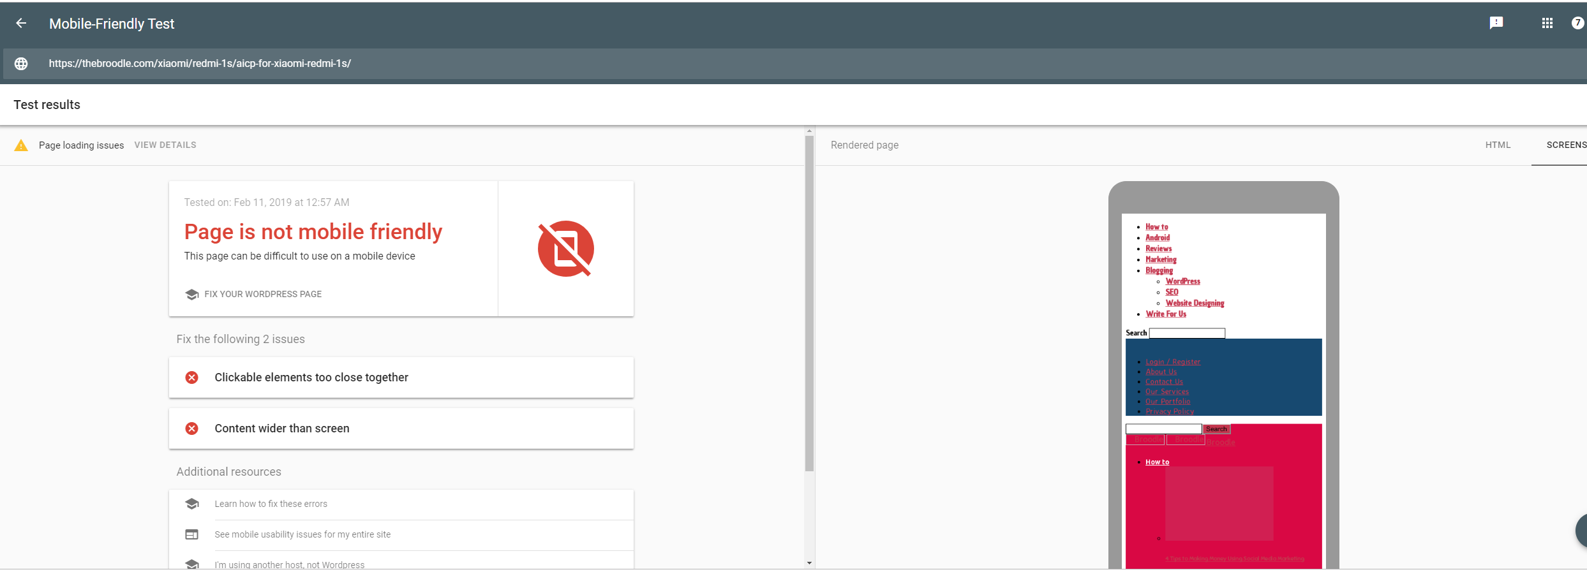Click the globe icon beside URL

21,64
